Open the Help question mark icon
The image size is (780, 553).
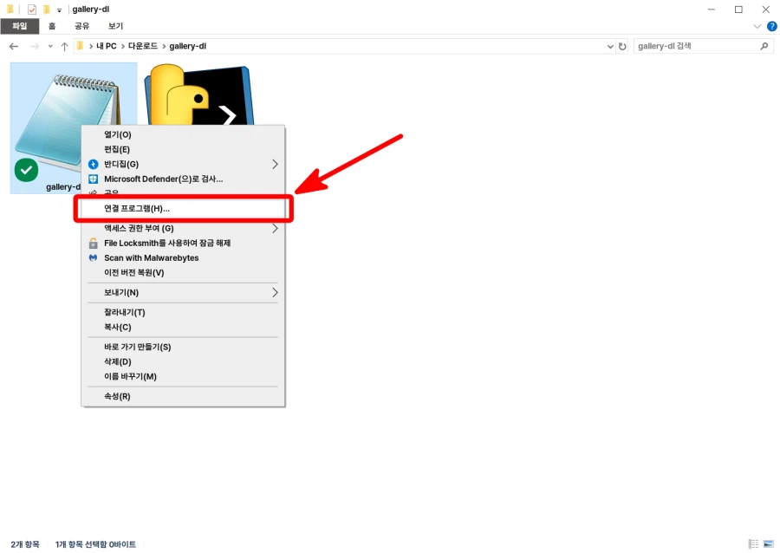click(772, 26)
